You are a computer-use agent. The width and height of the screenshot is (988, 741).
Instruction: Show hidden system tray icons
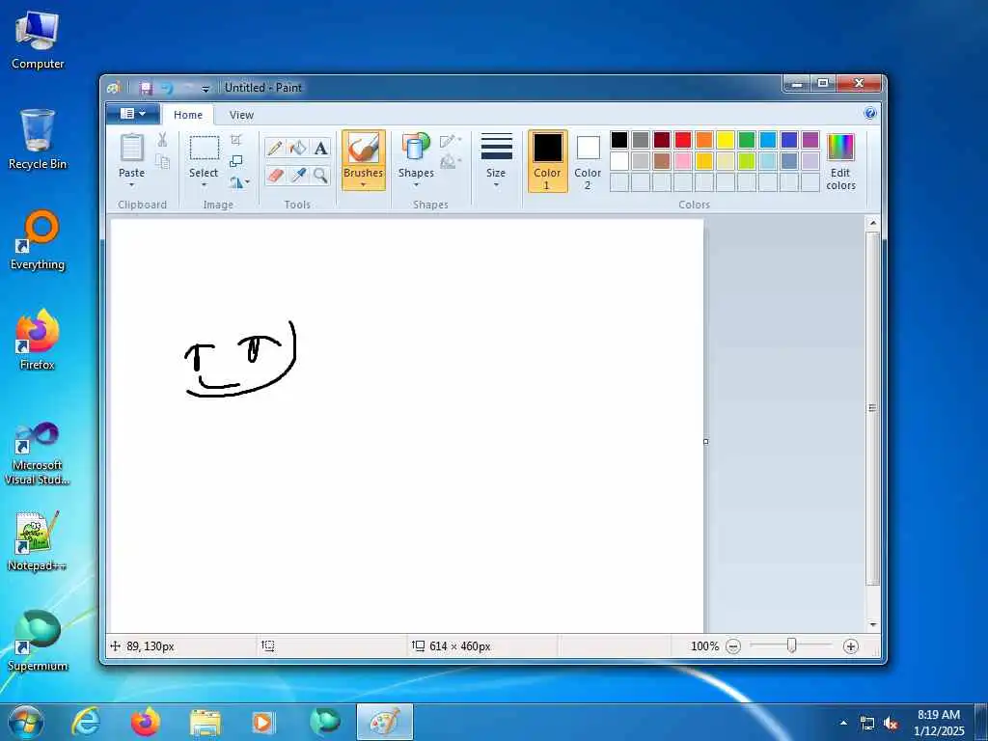843,723
